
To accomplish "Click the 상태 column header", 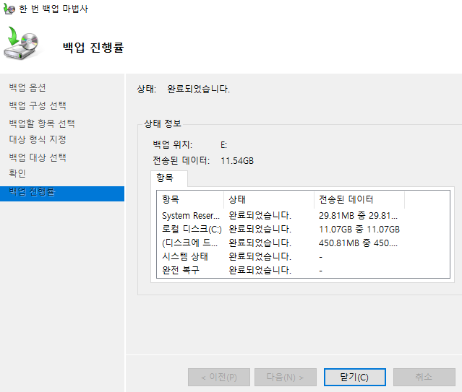I will [269, 199].
